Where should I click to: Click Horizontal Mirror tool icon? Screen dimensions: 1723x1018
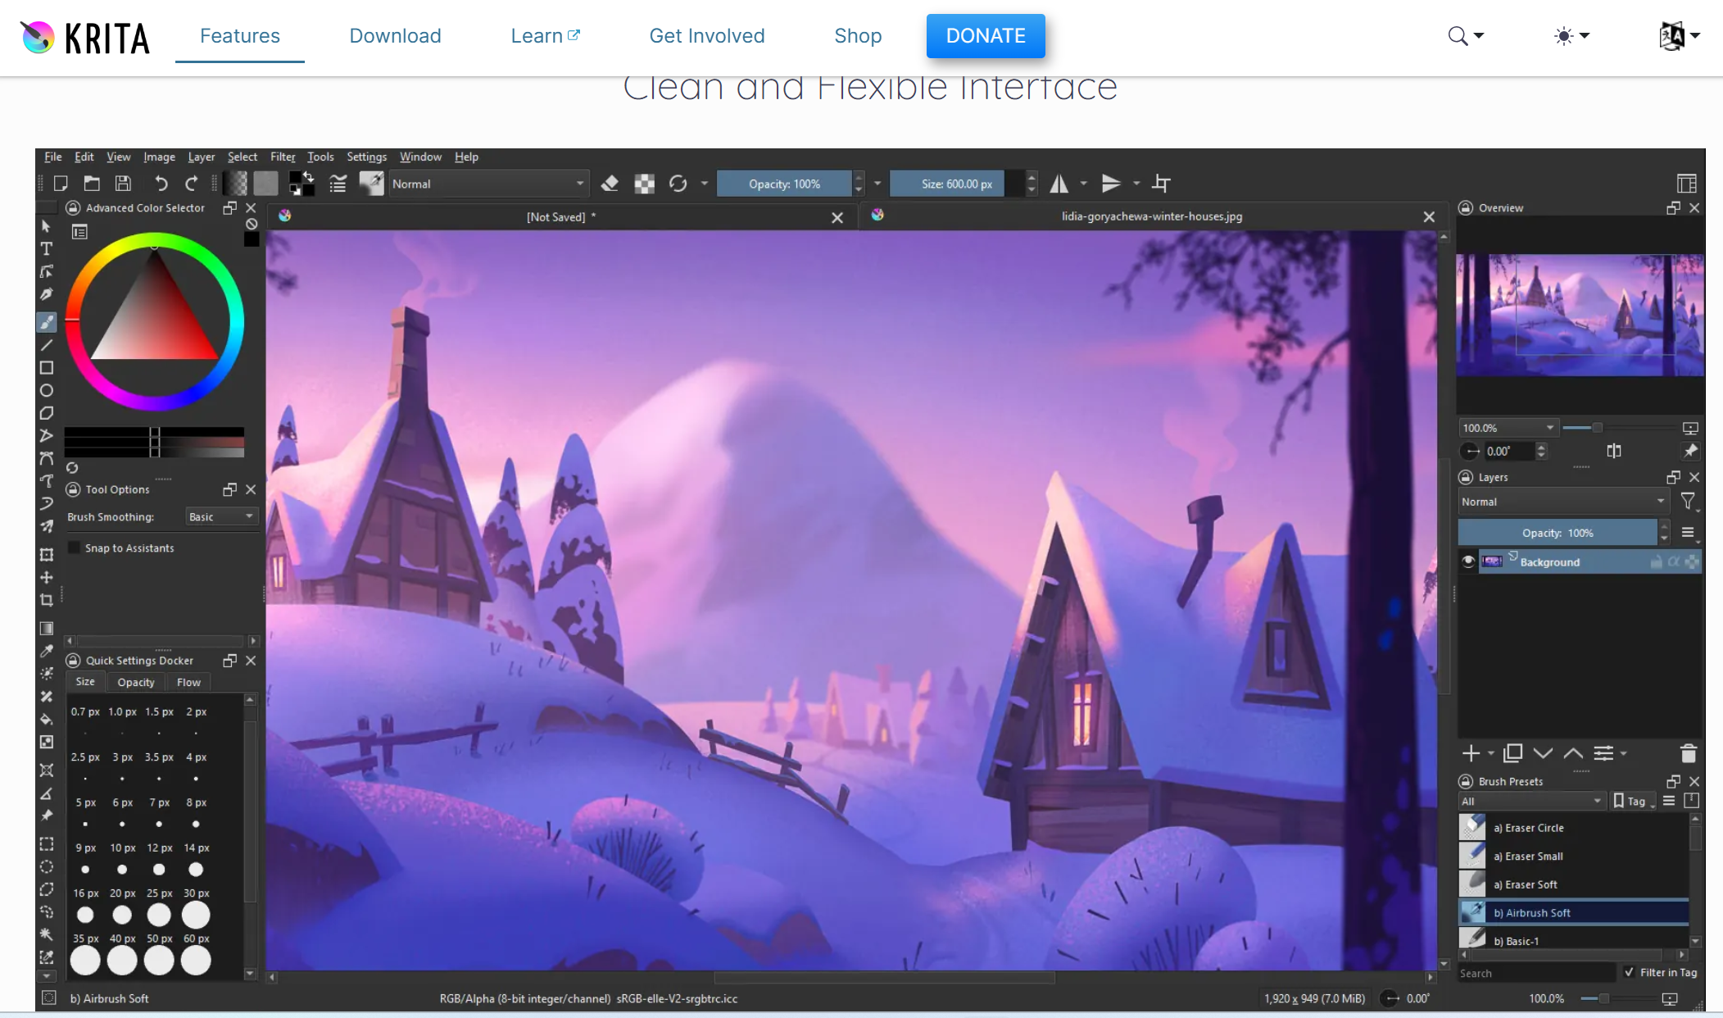(1059, 184)
